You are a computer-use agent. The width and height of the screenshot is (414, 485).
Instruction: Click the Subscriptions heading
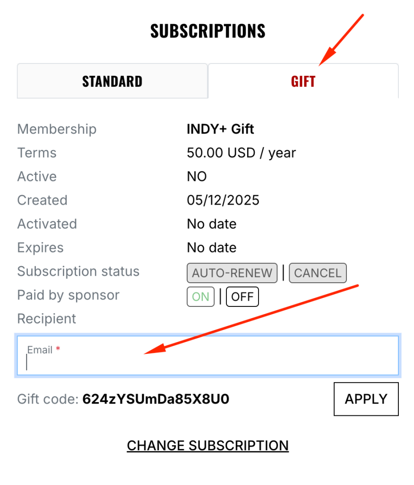pyautogui.click(x=207, y=31)
